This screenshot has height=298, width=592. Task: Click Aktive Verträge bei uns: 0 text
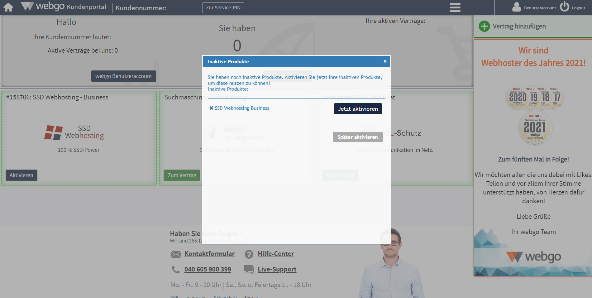point(83,50)
